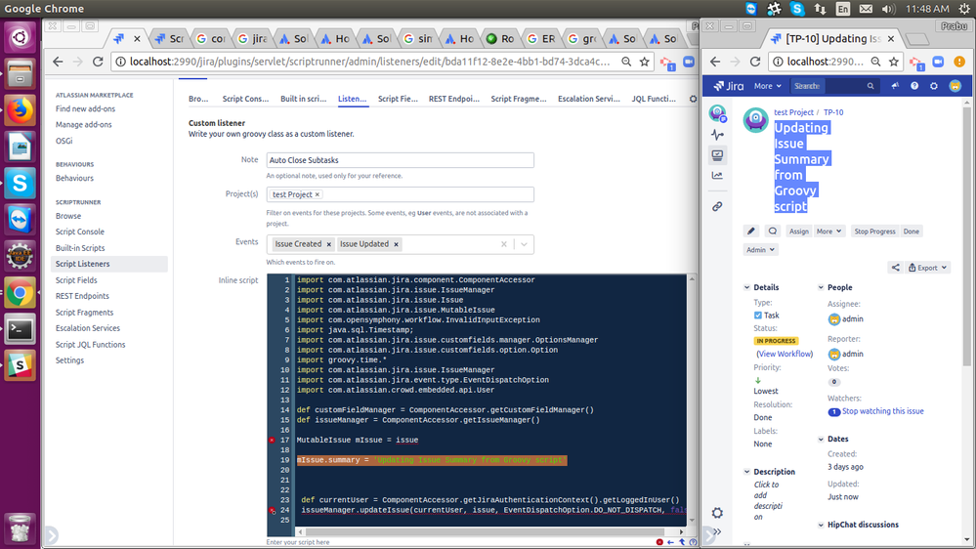976x549 pixels.
Task: Click the left browser address bar
Action: pyautogui.click(x=371, y=62)
